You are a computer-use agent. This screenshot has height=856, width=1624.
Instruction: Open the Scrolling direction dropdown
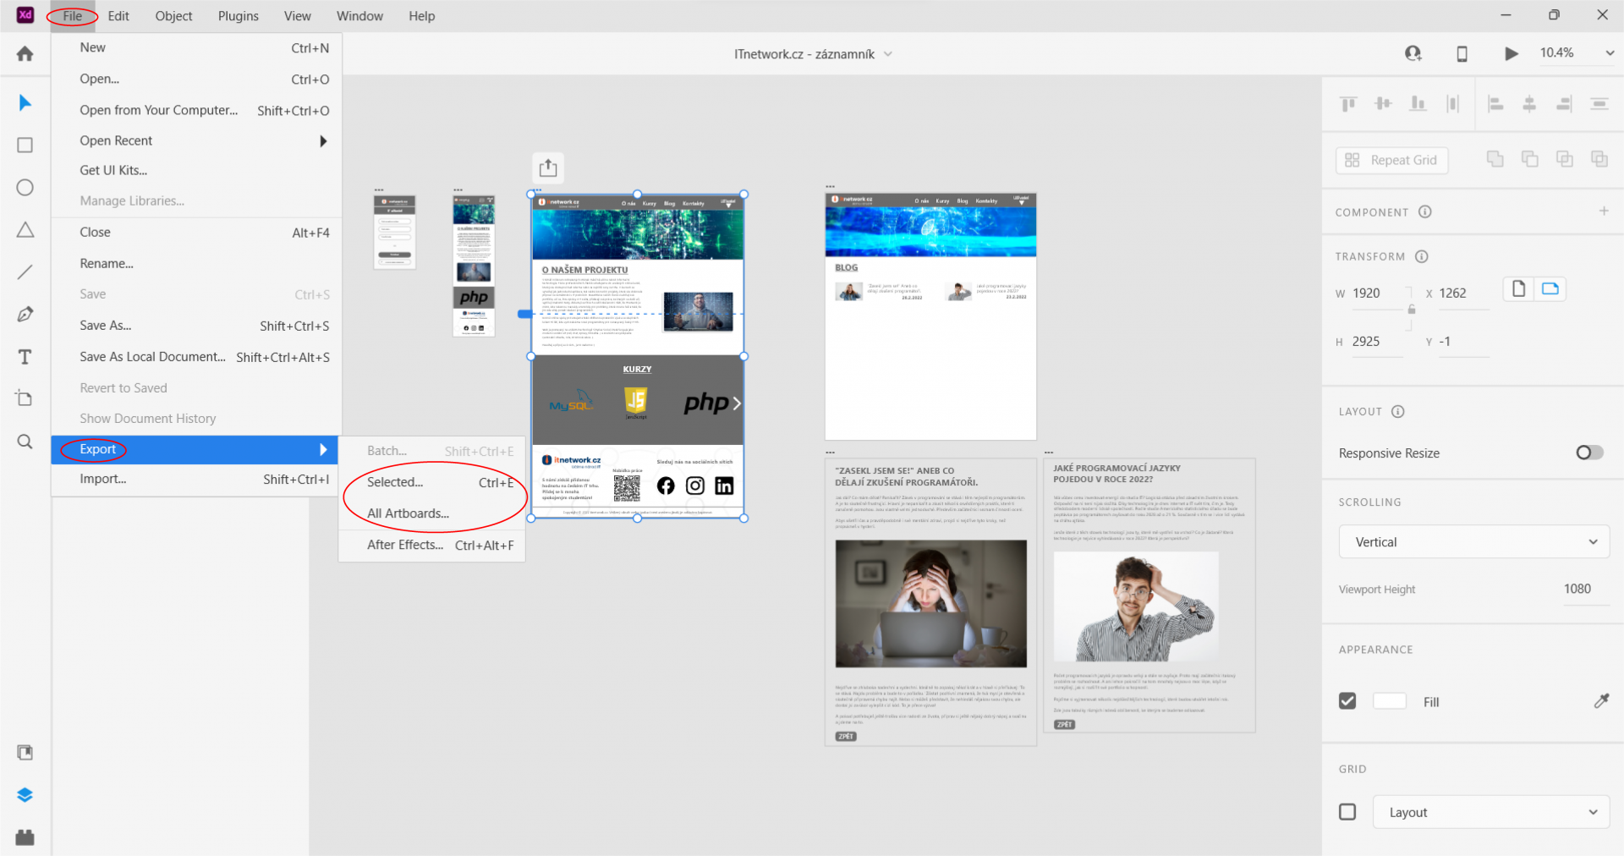(x=1473, y=541)
